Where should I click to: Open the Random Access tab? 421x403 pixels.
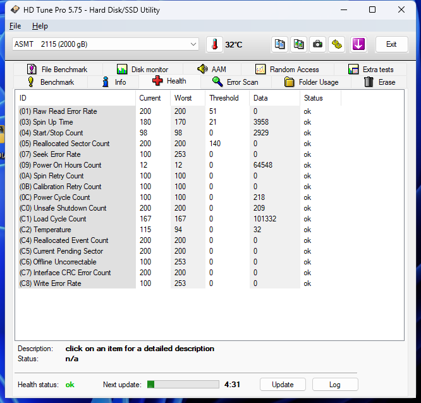click(287, 70)
